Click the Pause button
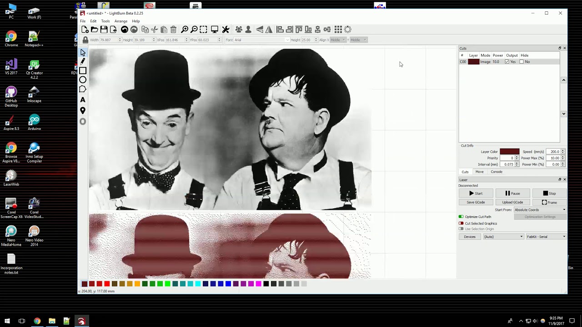Image resolution: width=582 pixels, height=327 pixels. pyautogui.click(x=512, y=193)
